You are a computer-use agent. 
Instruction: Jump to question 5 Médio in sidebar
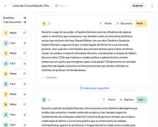[x=14, y=74]
